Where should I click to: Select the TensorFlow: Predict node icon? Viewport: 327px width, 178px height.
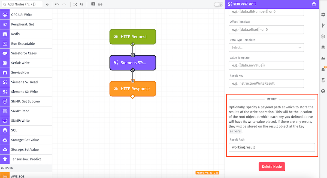(x=5, y=159)
